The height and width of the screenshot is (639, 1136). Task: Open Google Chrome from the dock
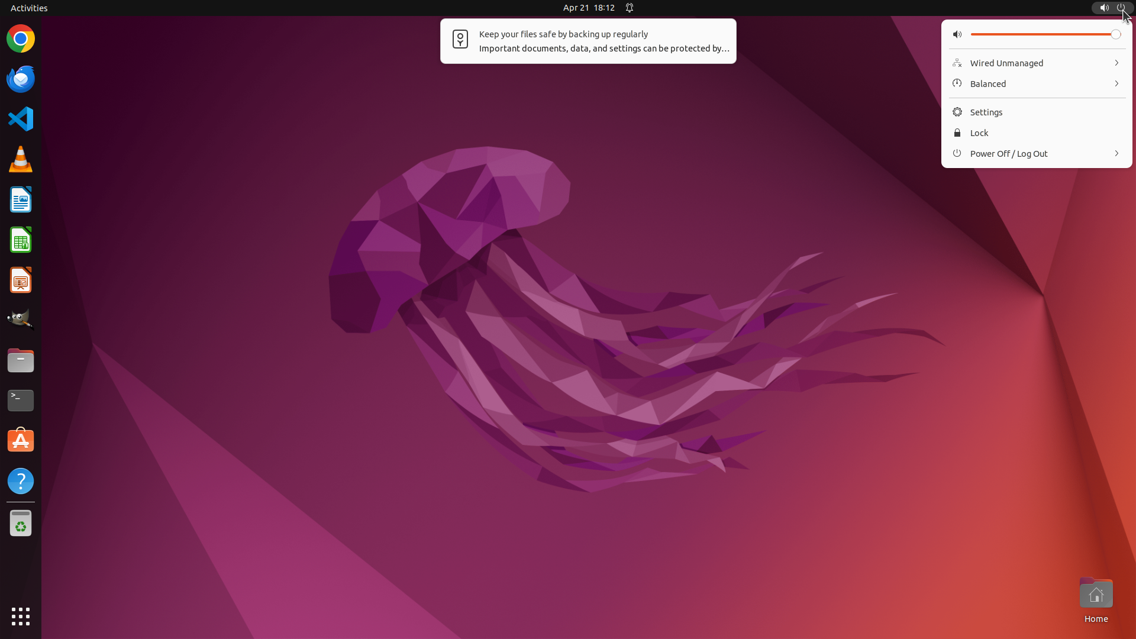coord(21,39)
